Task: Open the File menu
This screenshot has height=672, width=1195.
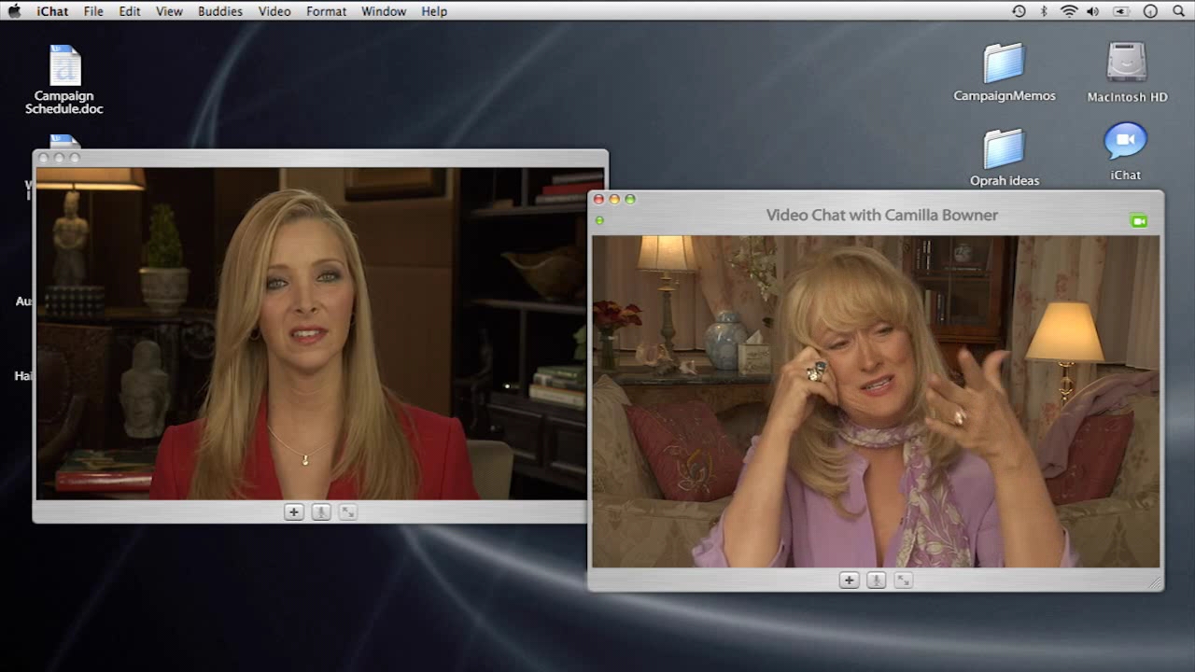Action: (x=93, y=11)
